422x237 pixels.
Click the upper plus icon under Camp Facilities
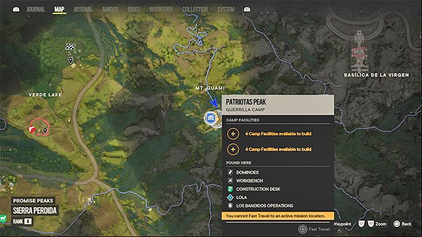pos(233,134)
